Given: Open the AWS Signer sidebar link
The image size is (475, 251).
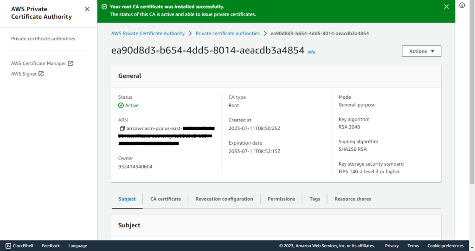Looking at the screenshot, I should [x=24, y=74].
